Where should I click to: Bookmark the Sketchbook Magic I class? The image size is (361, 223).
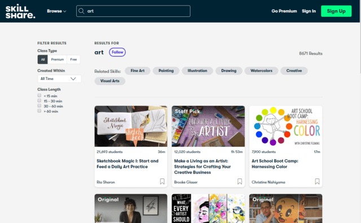pyautogui.click(x=162, y=181)
